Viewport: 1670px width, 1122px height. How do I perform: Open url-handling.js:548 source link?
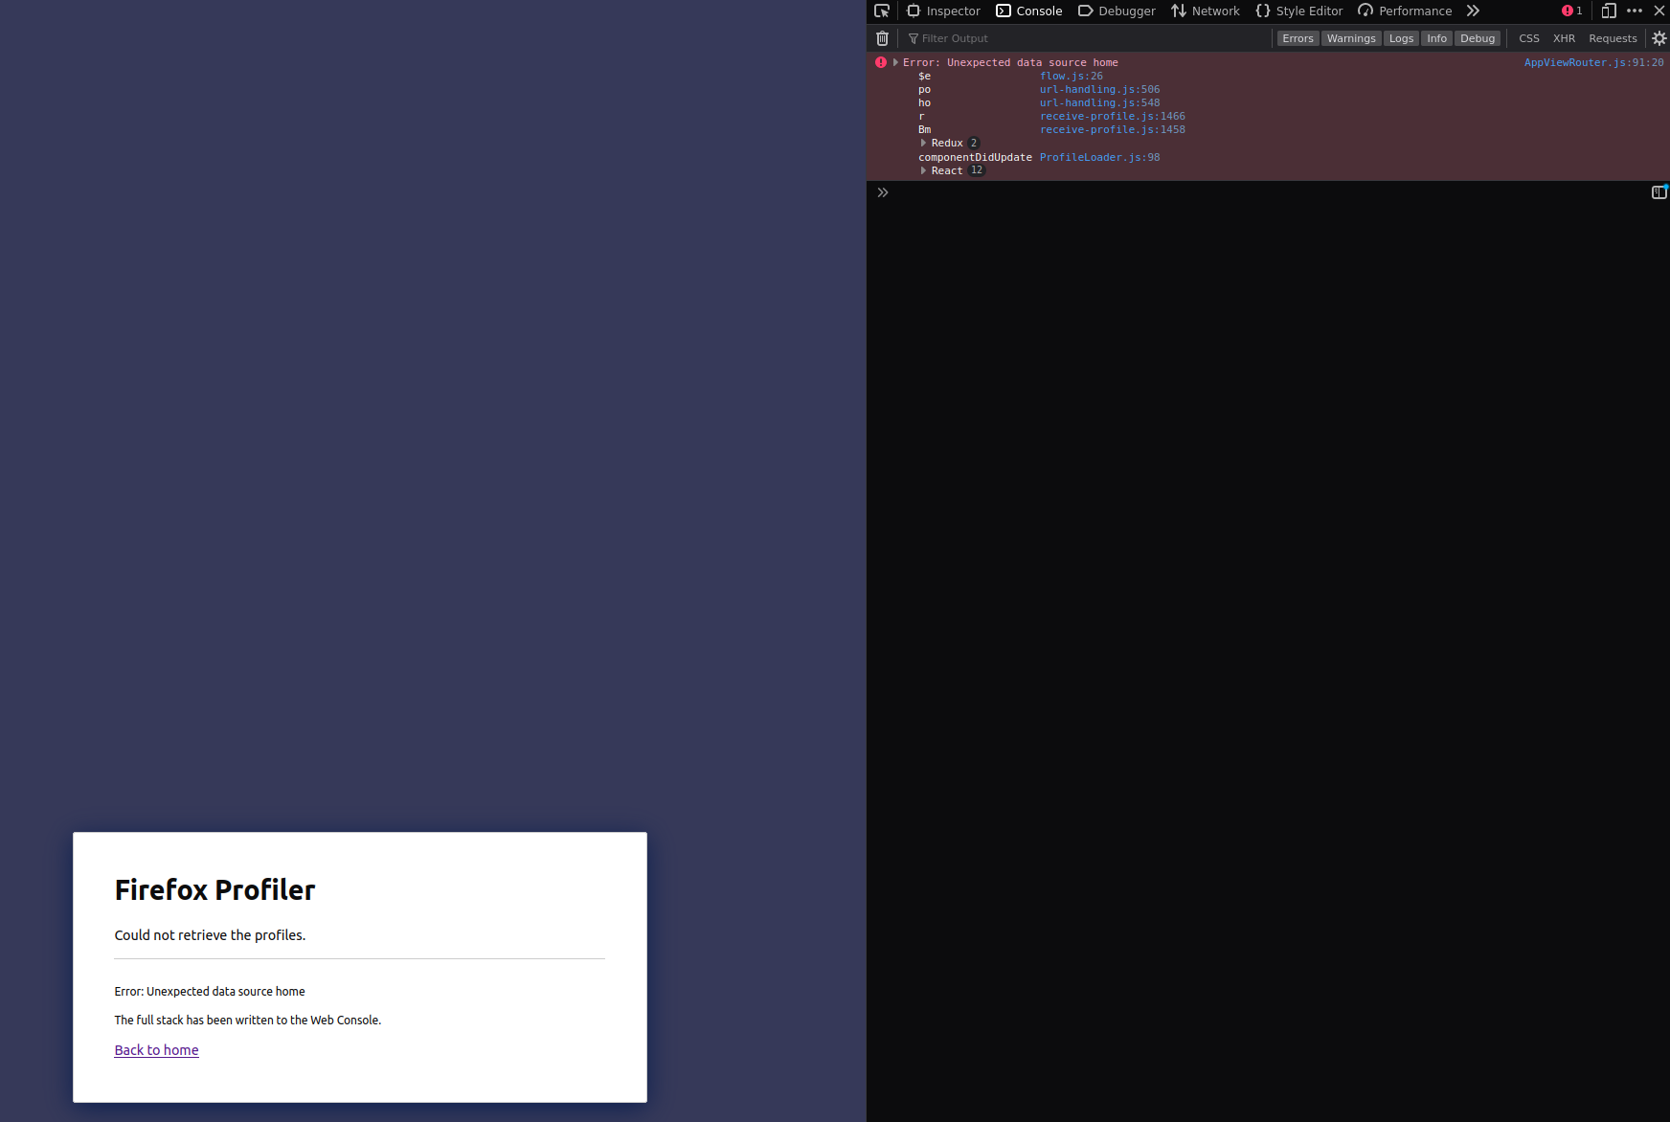point(1099,103)
